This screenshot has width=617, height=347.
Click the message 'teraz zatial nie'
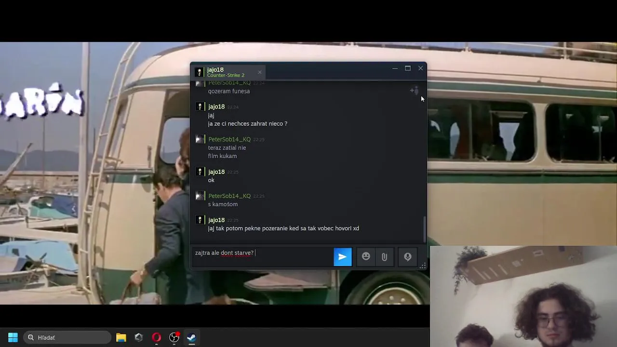(x=227, y=148)
